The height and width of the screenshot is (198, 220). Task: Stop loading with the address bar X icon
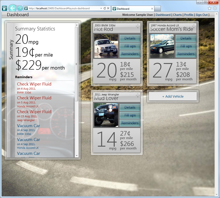coord(108,8)
